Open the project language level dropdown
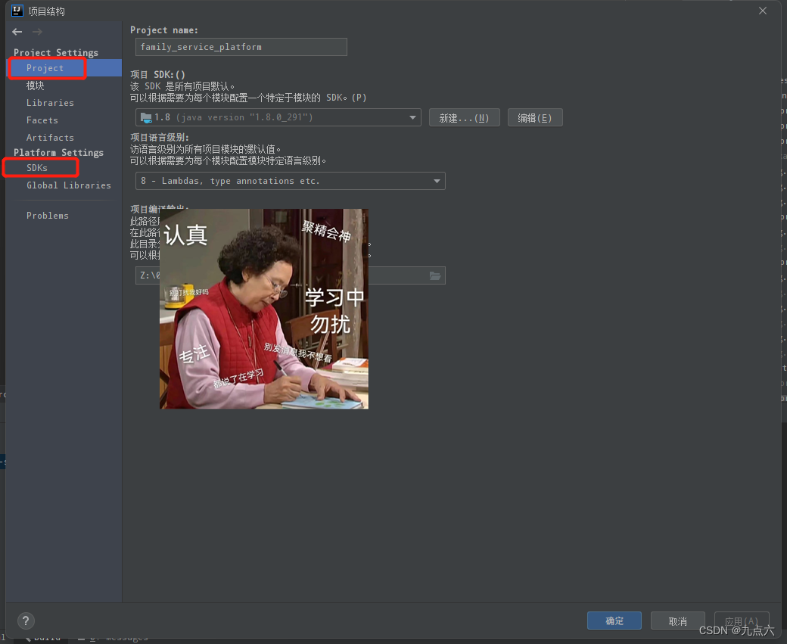 tap(290, 181)
